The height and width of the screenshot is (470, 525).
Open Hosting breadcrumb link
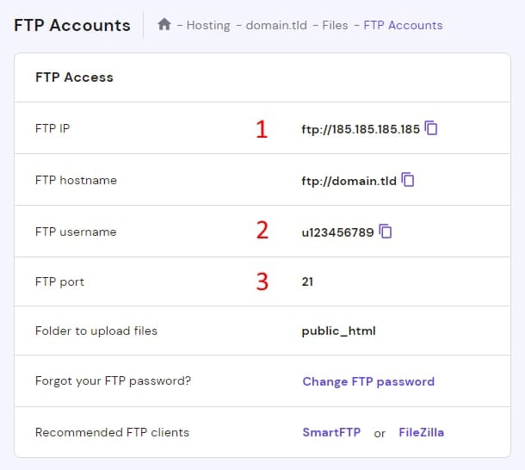click(x=208, y=25)
